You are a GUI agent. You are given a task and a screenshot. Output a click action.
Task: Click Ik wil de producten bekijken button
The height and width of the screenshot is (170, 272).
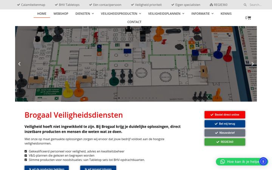[46, 168]
